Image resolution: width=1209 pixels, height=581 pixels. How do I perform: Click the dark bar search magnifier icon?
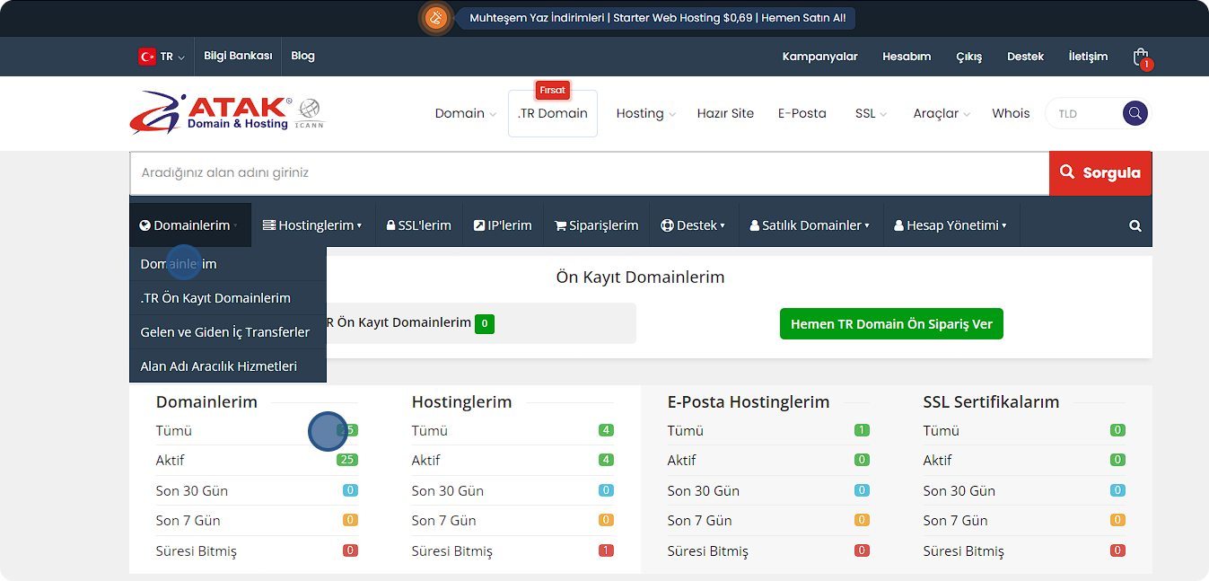point(1135,226)
